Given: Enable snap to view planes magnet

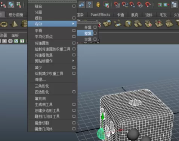Looking at the screenshot, I should coord(140,5).
